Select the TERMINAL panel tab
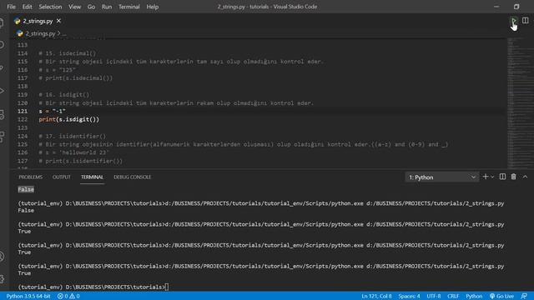This screenshot has width=534, height=300. point(92,177)
